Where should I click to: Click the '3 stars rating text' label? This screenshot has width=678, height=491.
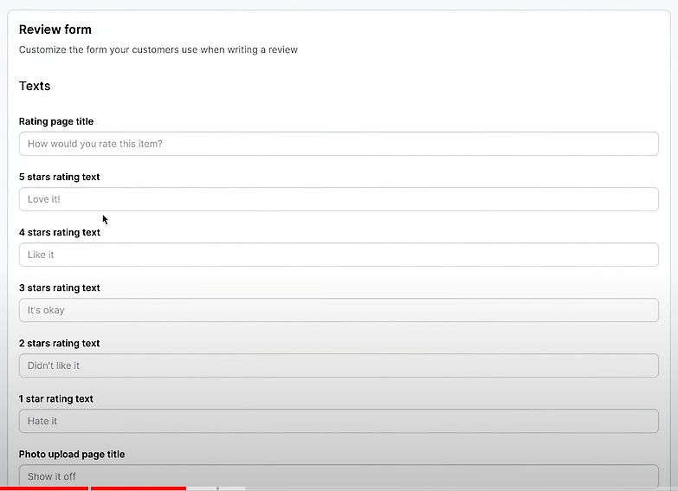59,287
